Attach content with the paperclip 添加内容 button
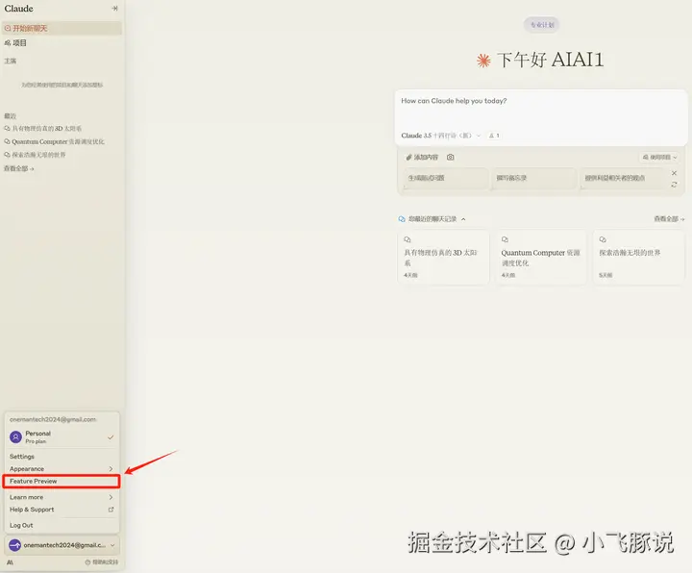This screenshot has height=573, width=692. pyautogui.click(x=422, y=157)
